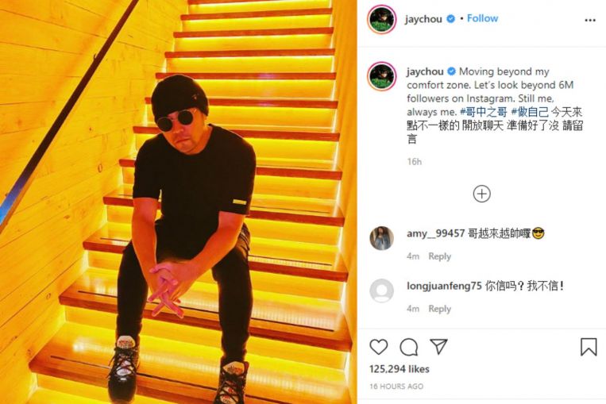Image resolution: width=606 pixels, height=404 pixels.
Task: Open the three-dot more options menu
Action: click(590, 20)
